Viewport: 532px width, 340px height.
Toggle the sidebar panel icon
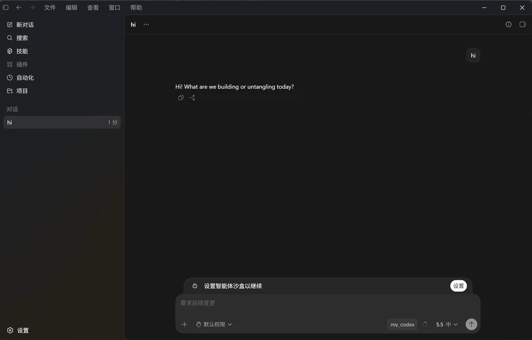(x=6, y=7)
